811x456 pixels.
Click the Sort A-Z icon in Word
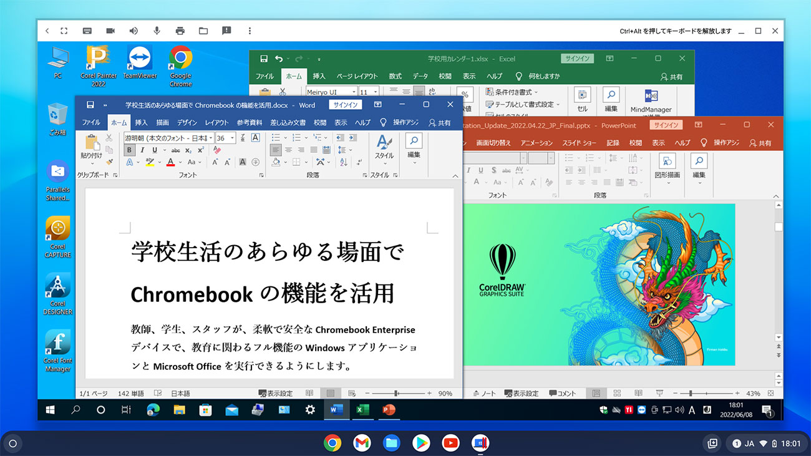(343, 162)
